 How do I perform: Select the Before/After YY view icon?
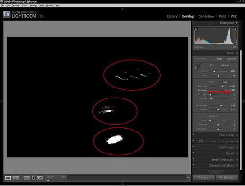15,178
